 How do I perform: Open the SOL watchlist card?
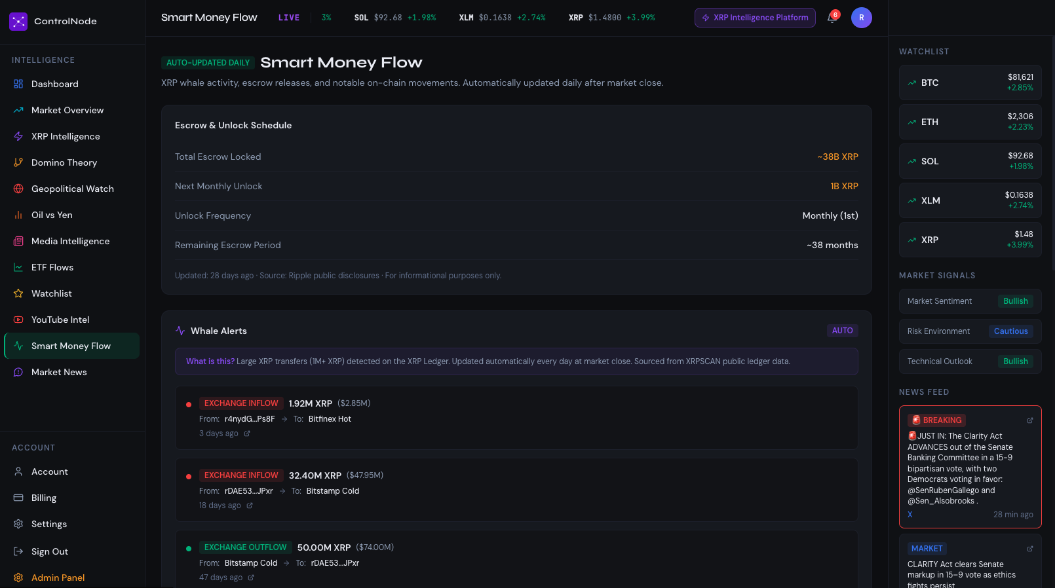pos(970,161)
